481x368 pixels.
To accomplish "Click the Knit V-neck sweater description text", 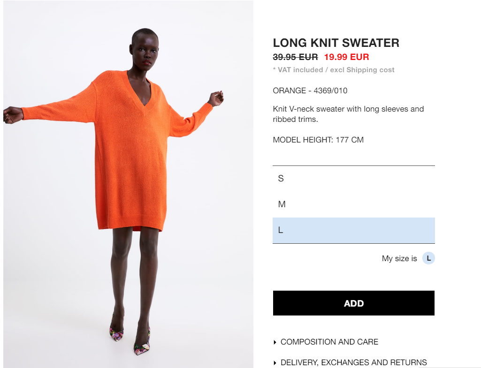I will coord(348,114).
